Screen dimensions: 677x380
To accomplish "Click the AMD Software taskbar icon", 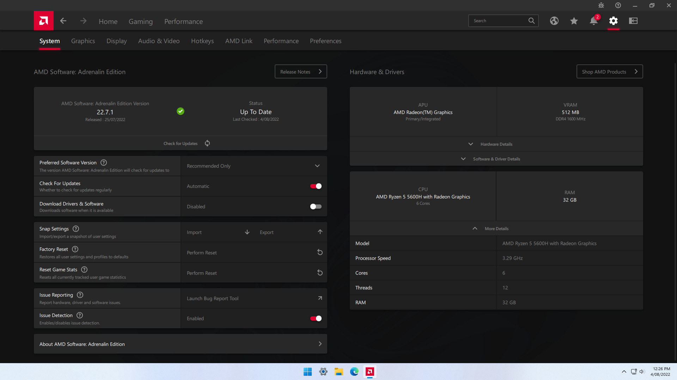I will pos(370,372).
